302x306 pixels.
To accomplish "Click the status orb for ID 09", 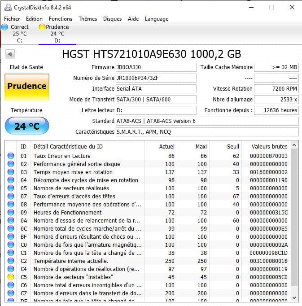I will click(11, 212).
